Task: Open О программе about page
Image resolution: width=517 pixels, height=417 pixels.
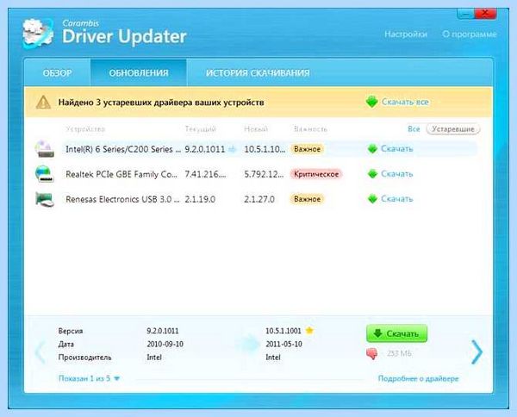Action: pyautogui.click(x=470, y=34)
